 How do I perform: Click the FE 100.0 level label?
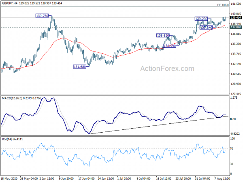(x=235, y=5)
